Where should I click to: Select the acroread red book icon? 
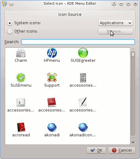[21, 127]
